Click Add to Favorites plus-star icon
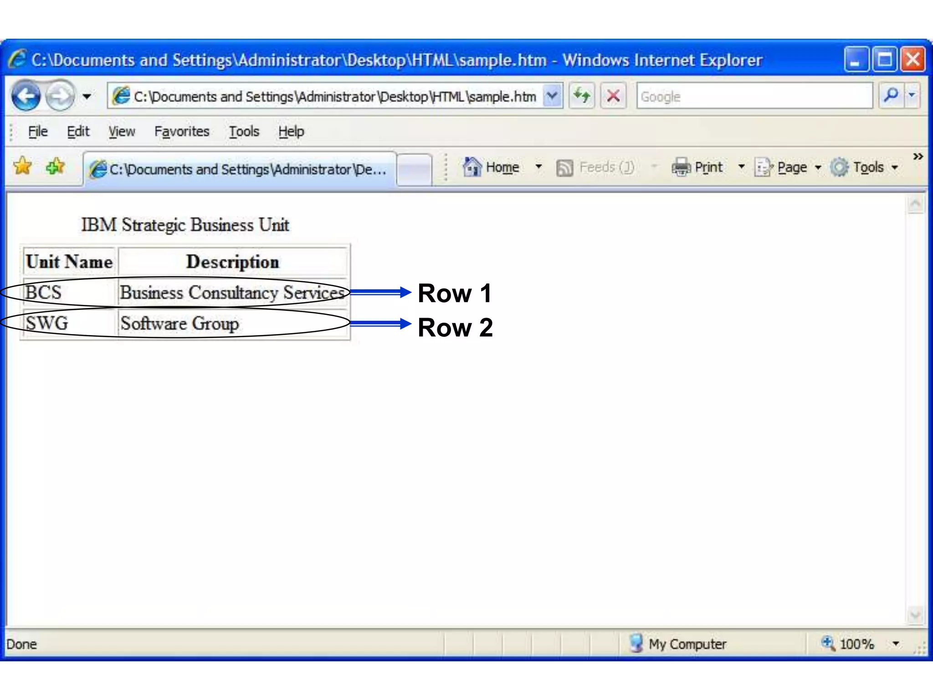 55,166
